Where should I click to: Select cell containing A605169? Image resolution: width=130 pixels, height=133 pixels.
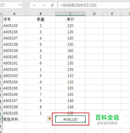[x=14, y=113]
